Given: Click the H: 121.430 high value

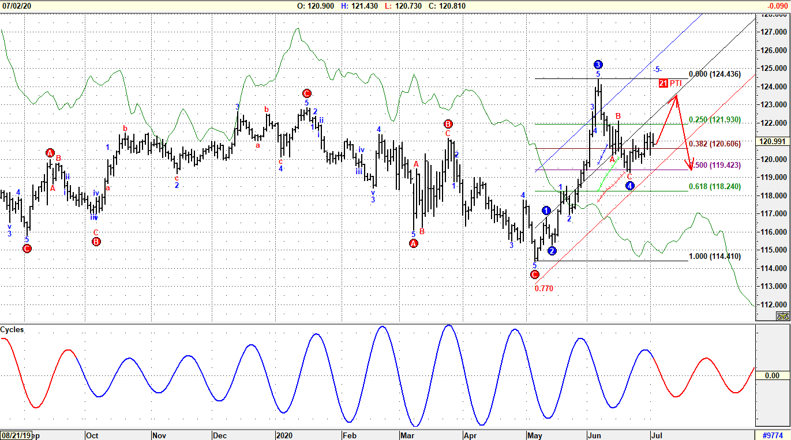Looking at the screenshot, I should coord(361,6).
